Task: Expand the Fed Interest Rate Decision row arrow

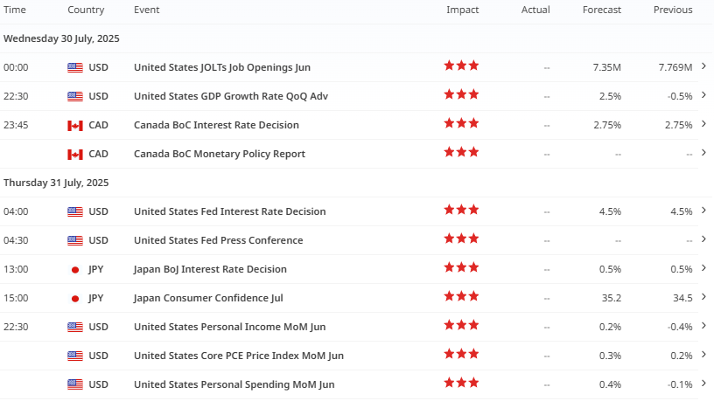Action: (704, 211)
